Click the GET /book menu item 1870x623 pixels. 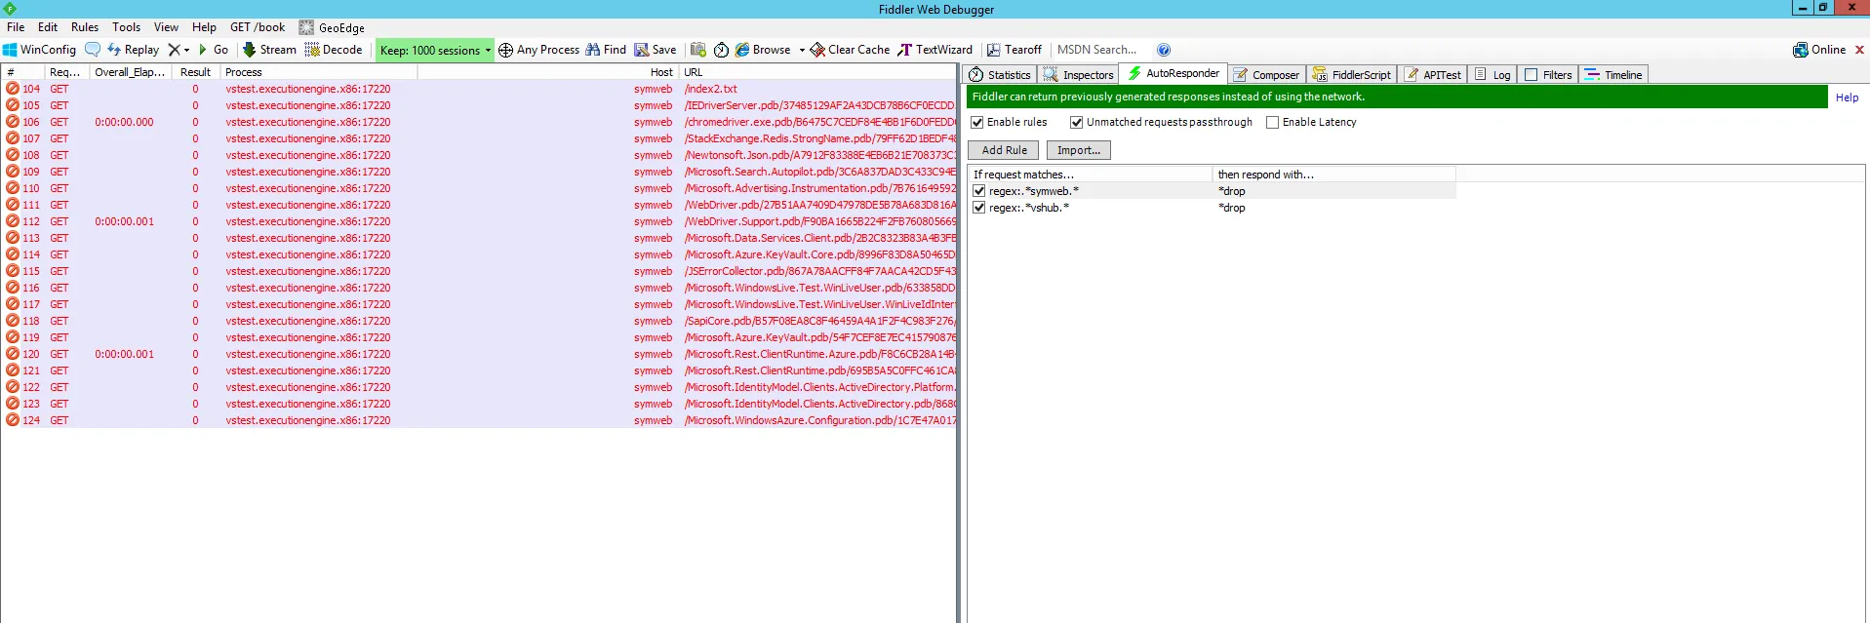click(258, 27)
